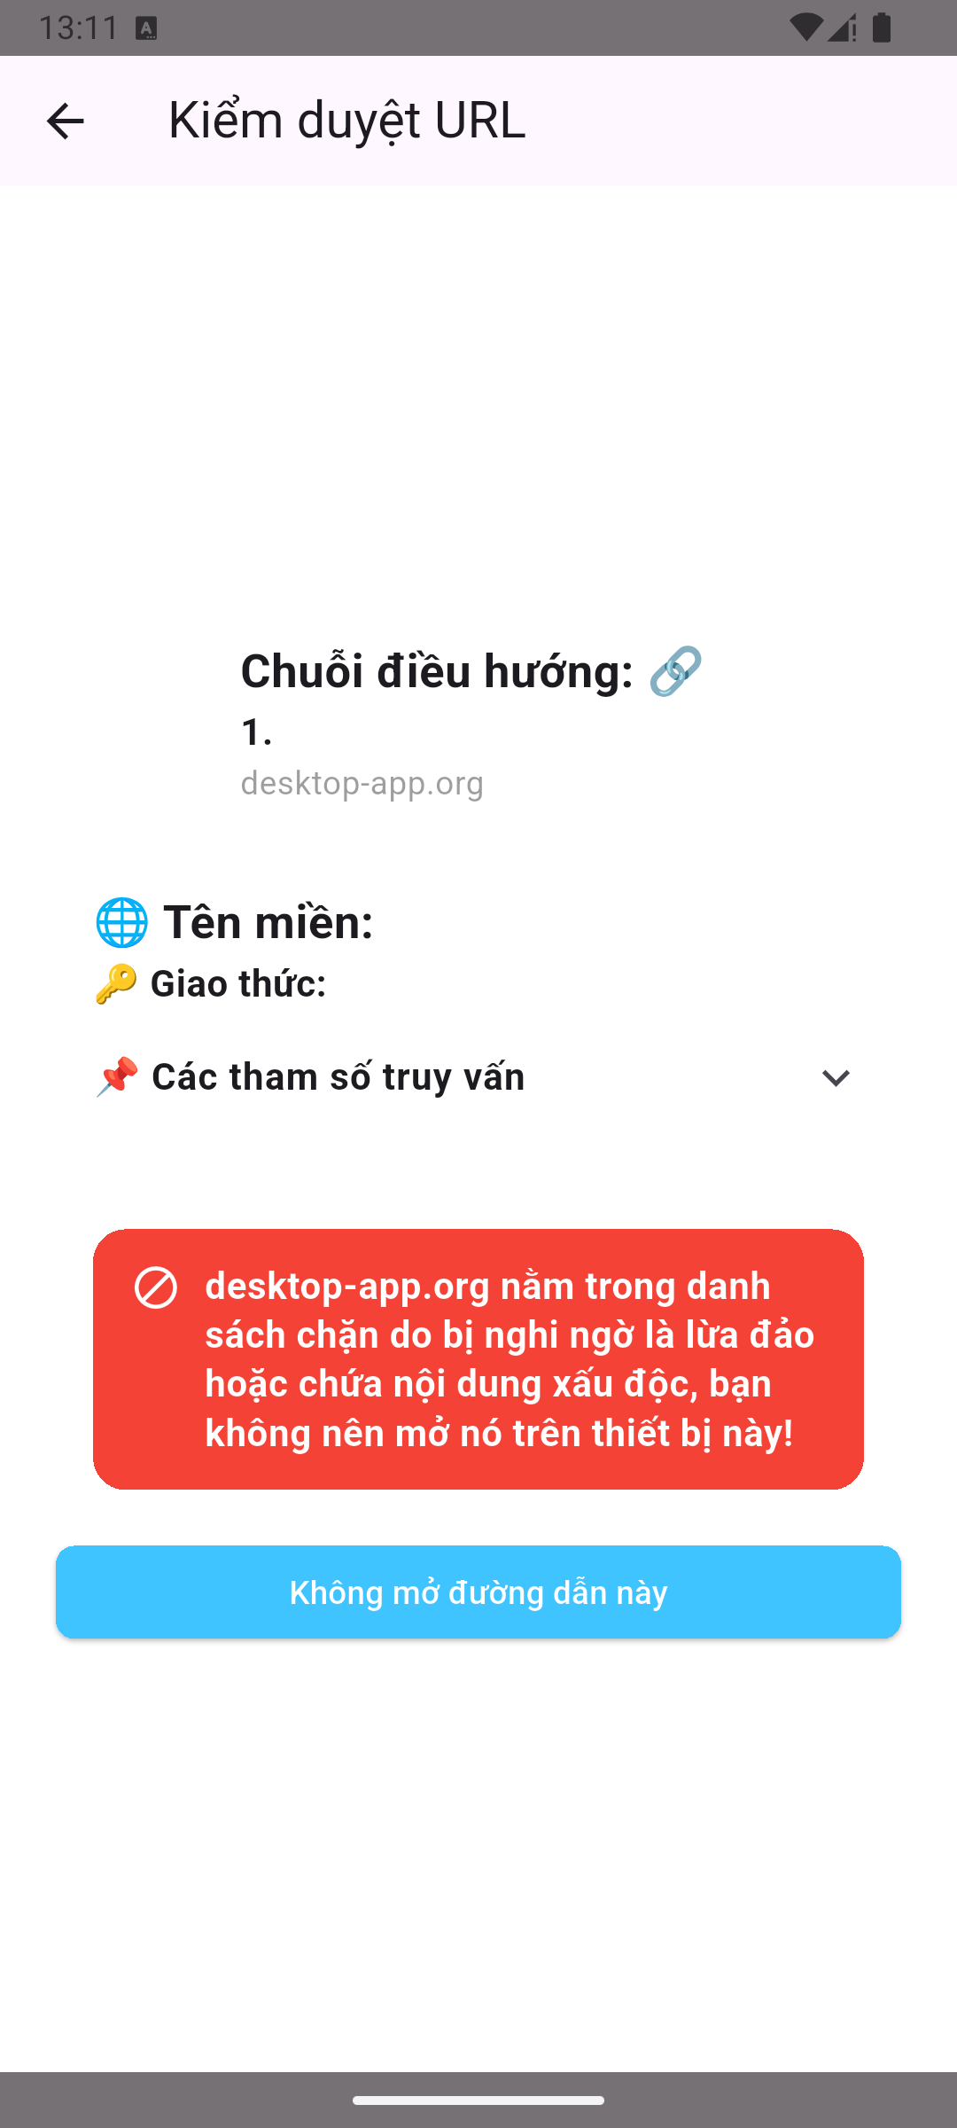Tap the bottom navigation home handle
957x2128 pixels.
click(478, 2101)
